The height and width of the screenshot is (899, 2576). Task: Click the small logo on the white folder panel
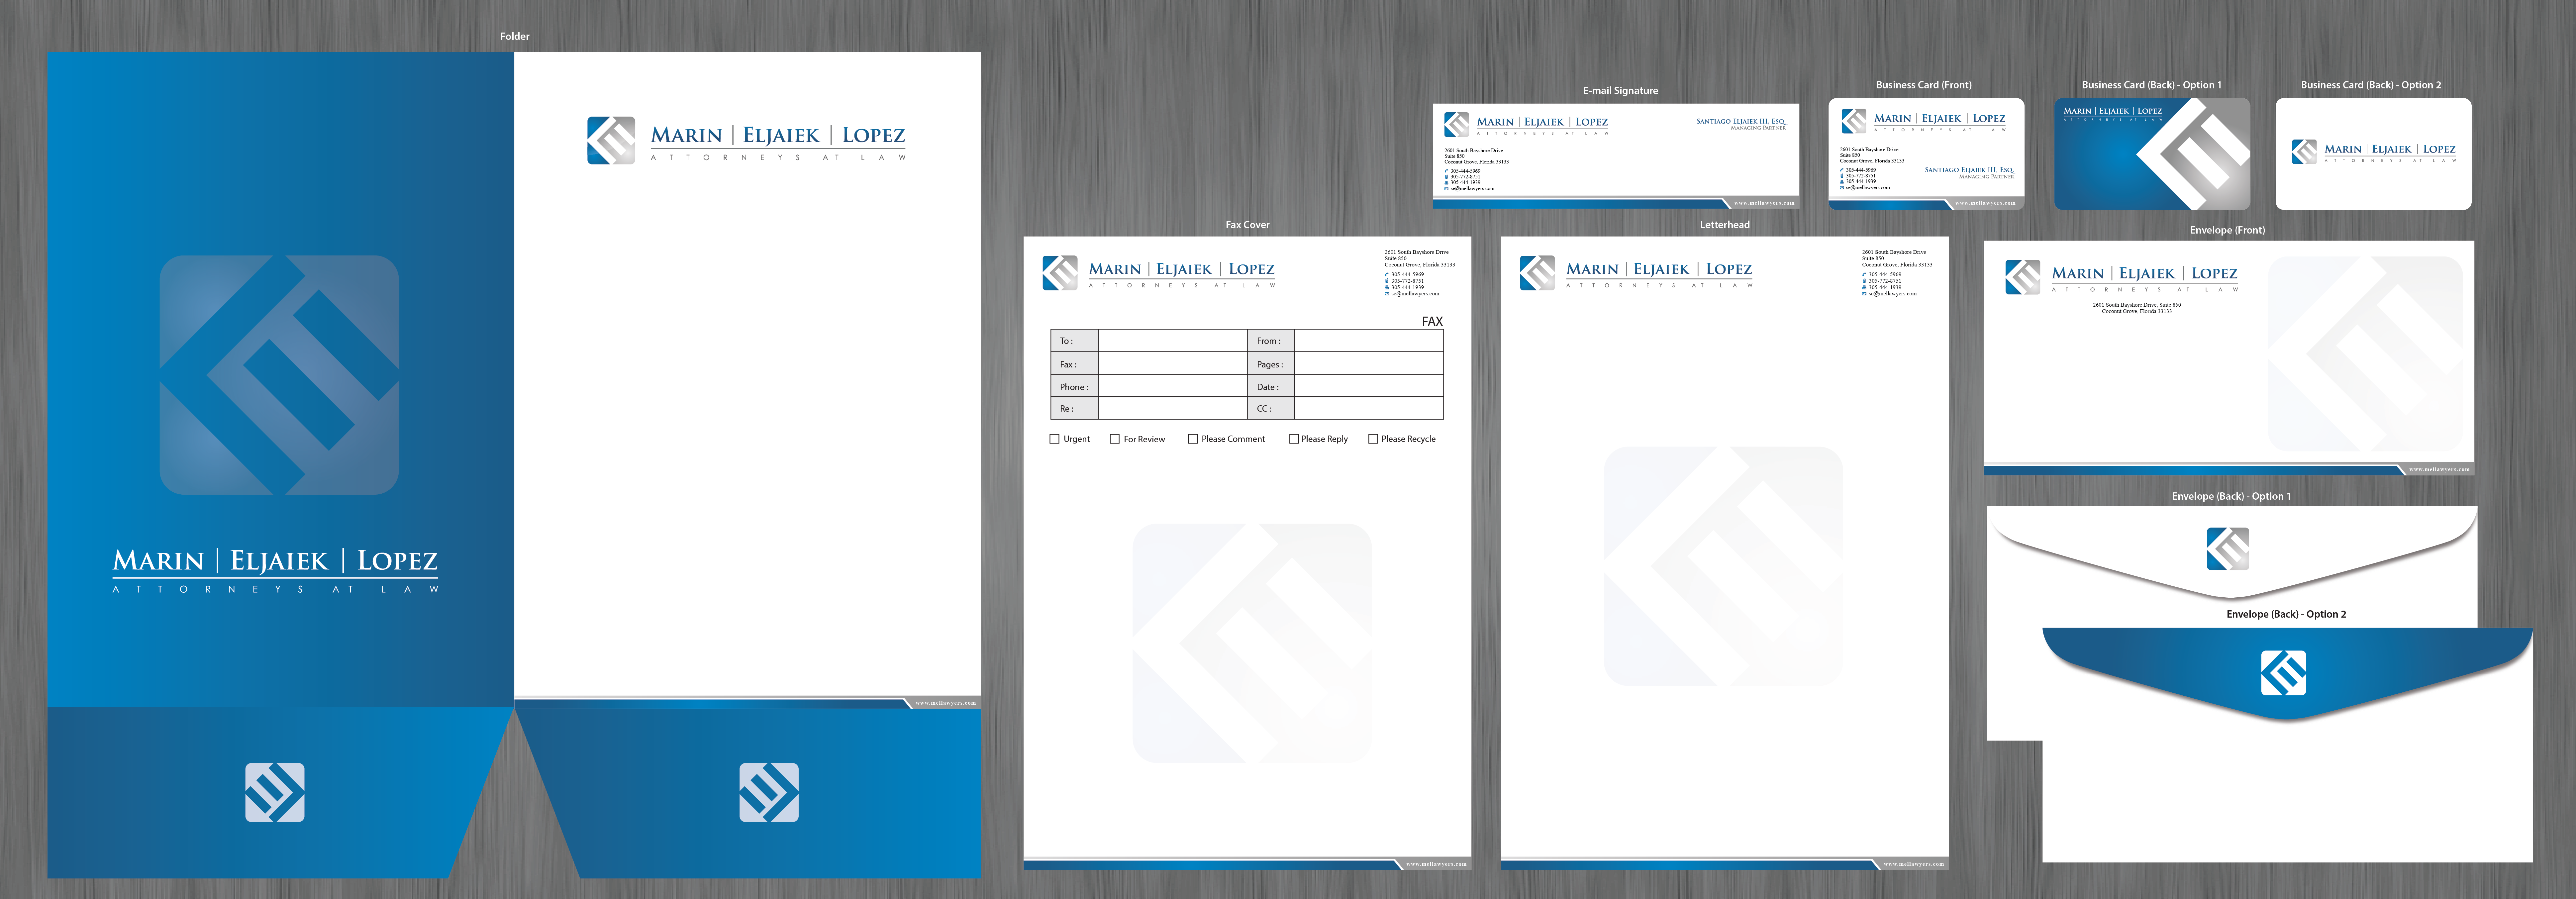coord(611,140)
